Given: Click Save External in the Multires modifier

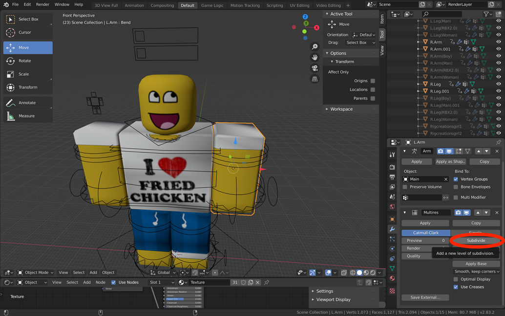Looking at the screenshot, I should click(x=425, y=296).
